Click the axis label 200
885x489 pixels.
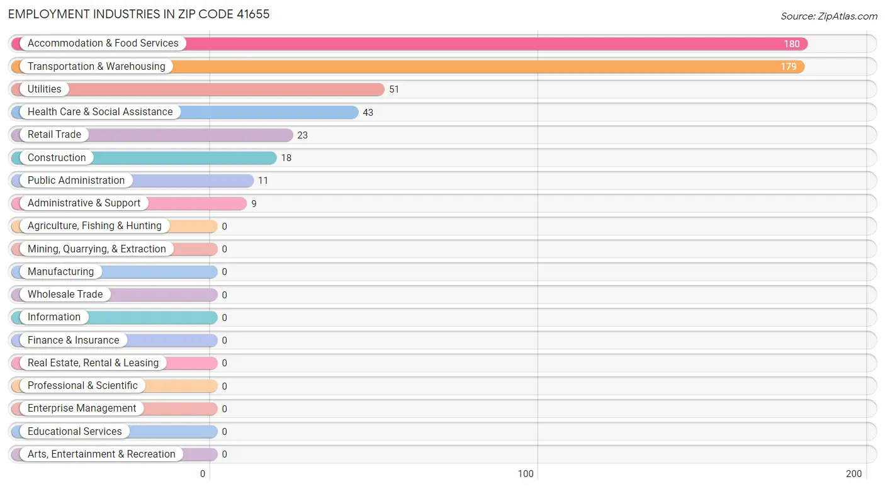click(854, 474)
